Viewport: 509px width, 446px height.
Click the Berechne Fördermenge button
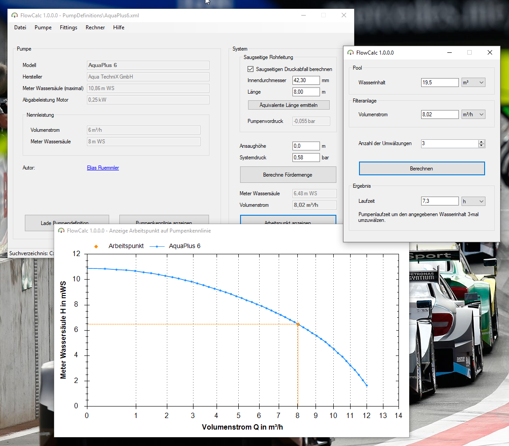pyautogui.click(x=288, y=175)
